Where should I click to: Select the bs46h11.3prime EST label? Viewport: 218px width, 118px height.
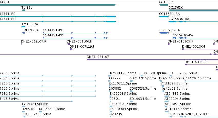(x=172, y=78)
